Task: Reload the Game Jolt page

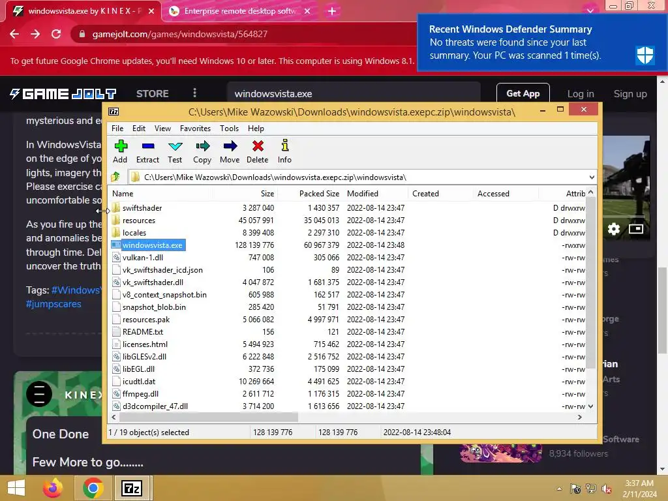Action: [x=56, y=34]
